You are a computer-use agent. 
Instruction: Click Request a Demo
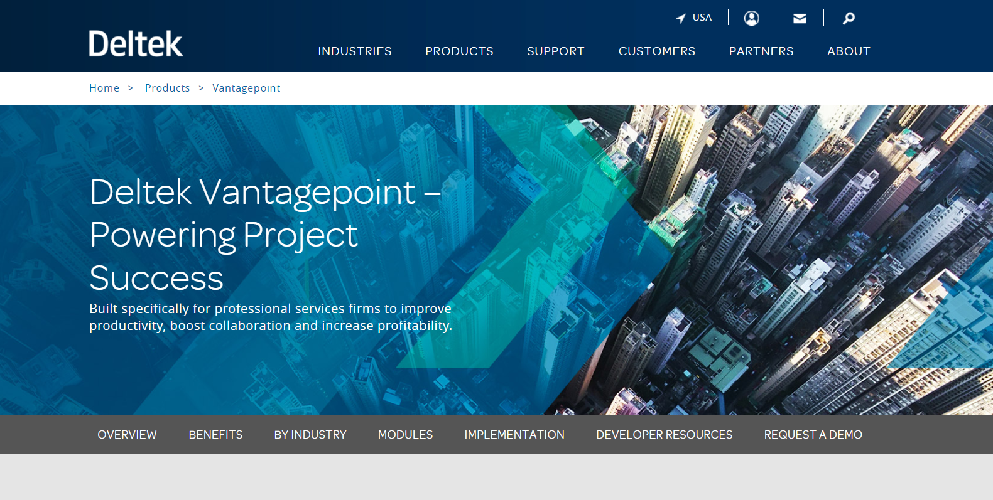(x=813, y=435)
